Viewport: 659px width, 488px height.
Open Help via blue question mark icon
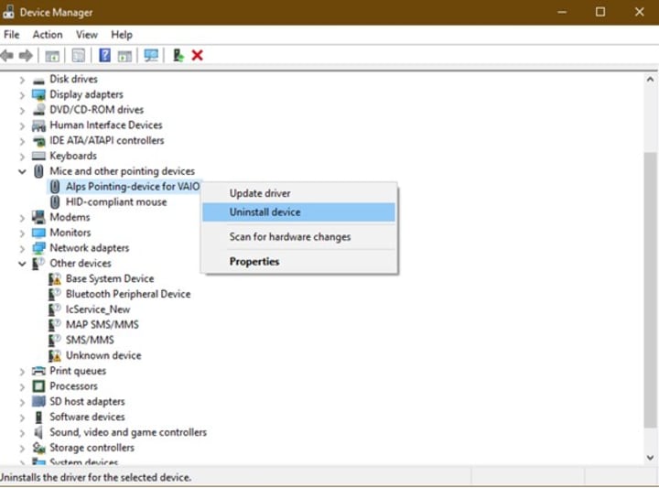click(x=104, y=56)
